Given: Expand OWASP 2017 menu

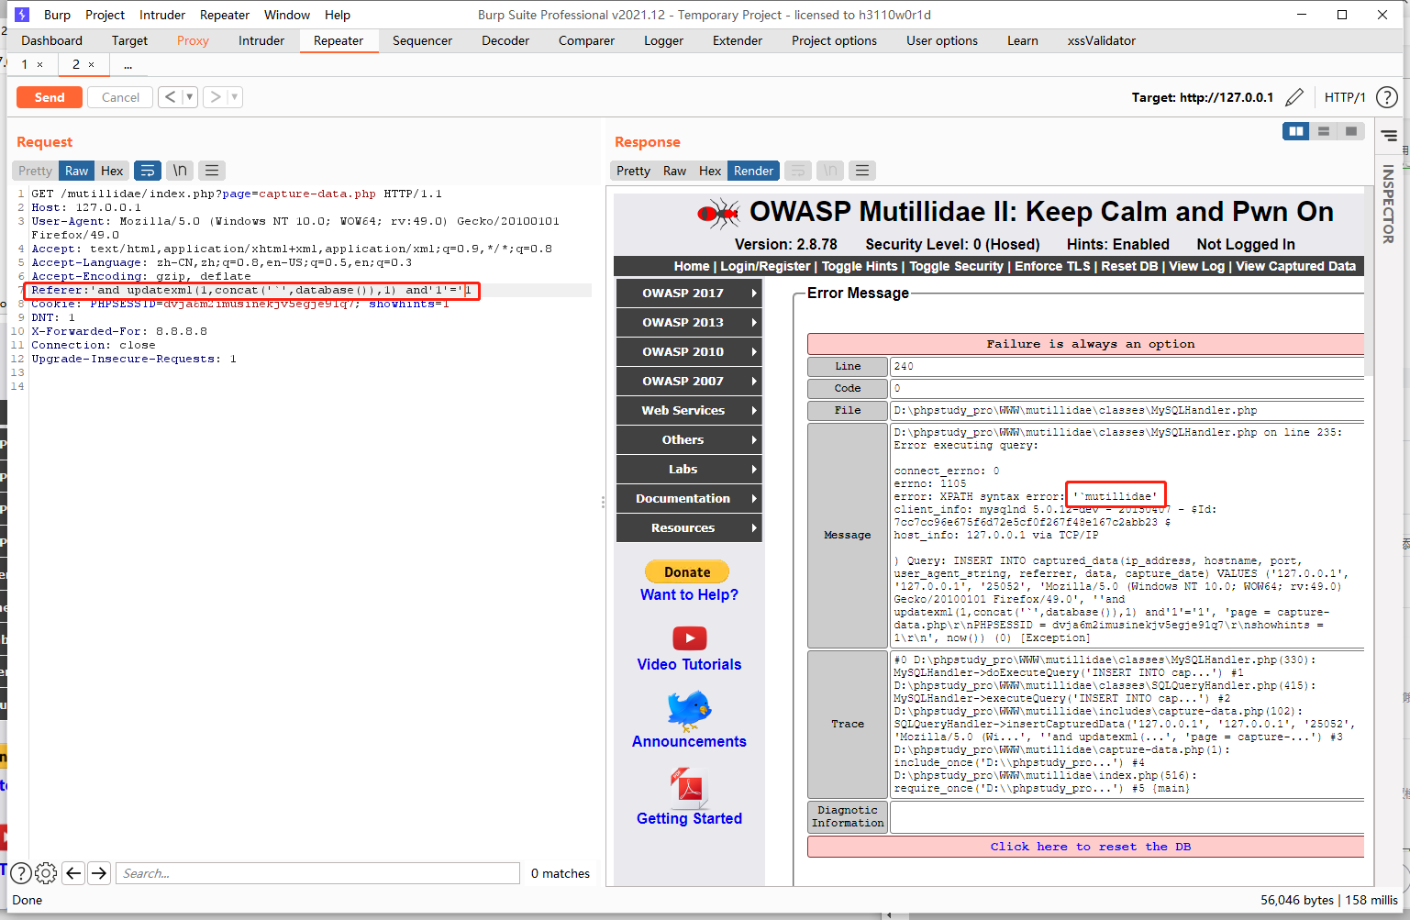Looking at the screenshot, I should [689, 293].
